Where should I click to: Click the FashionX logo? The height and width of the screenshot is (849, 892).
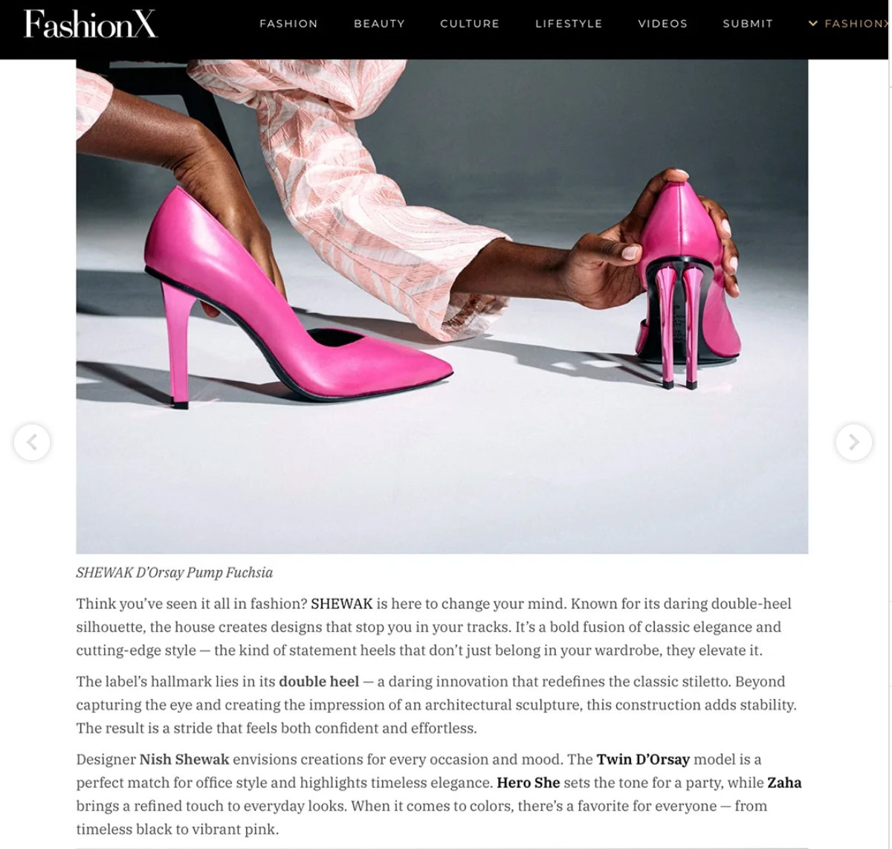(x=91, y=25)
